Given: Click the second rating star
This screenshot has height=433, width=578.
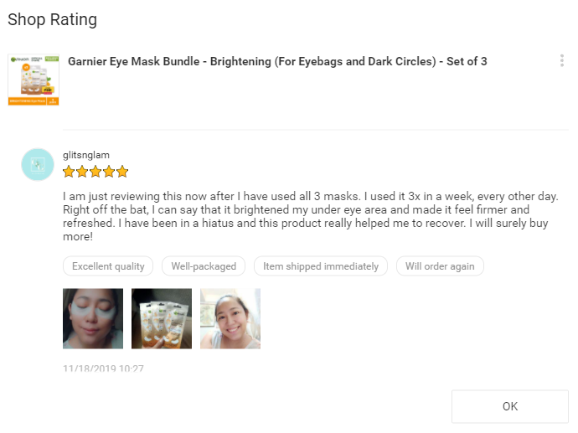Looking at the screenshot, I should click(82, 172).
